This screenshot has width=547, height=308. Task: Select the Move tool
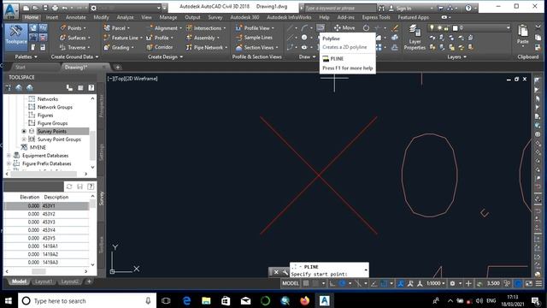pyautogui.click(x=344, y=28)
